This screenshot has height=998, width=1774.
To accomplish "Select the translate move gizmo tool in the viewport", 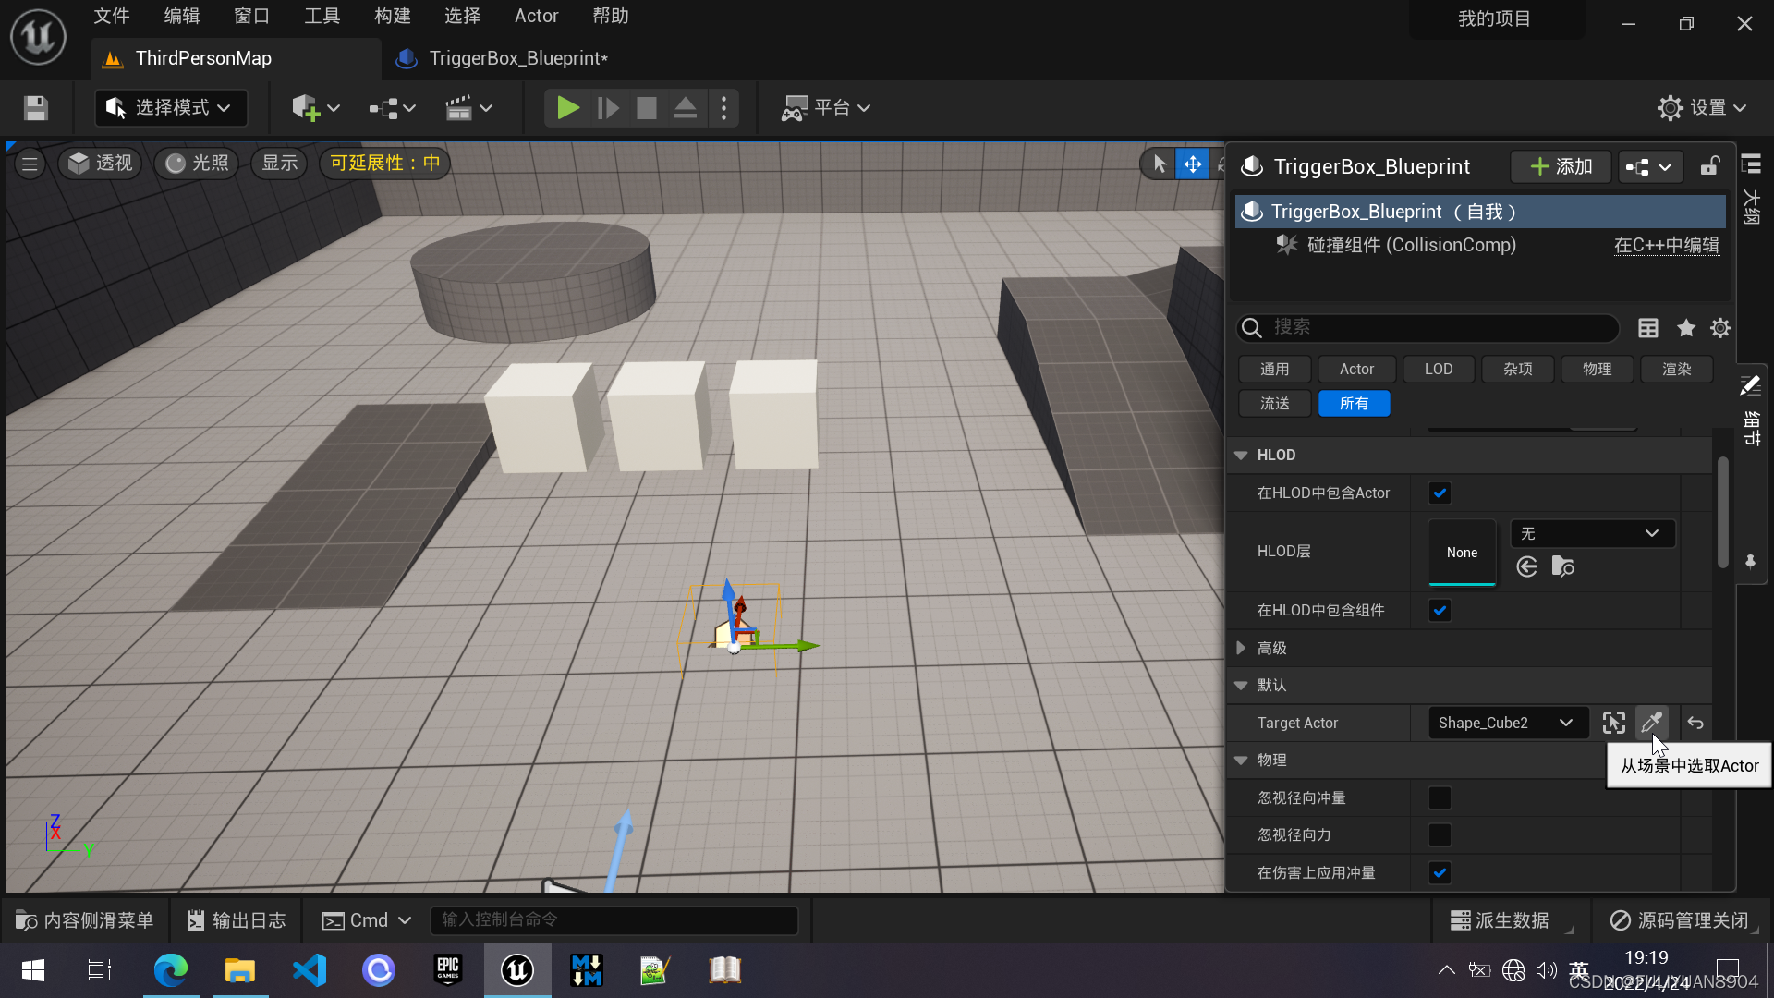I will coord(1193,164).
